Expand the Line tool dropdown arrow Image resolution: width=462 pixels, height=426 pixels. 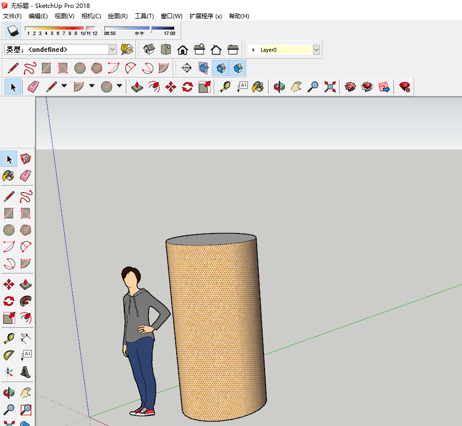[x=64, y=86]
